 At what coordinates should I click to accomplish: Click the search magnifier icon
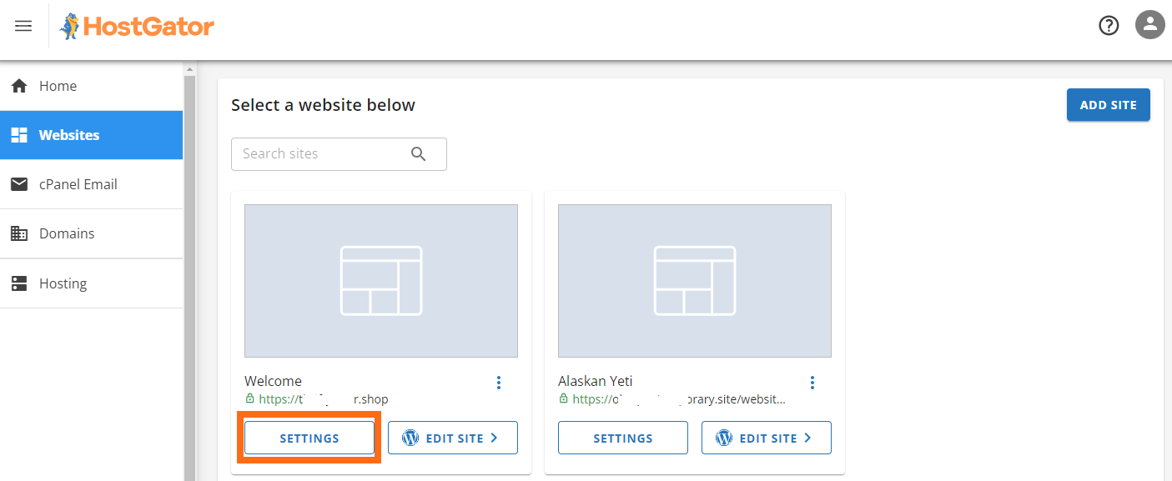coord(418,154)
